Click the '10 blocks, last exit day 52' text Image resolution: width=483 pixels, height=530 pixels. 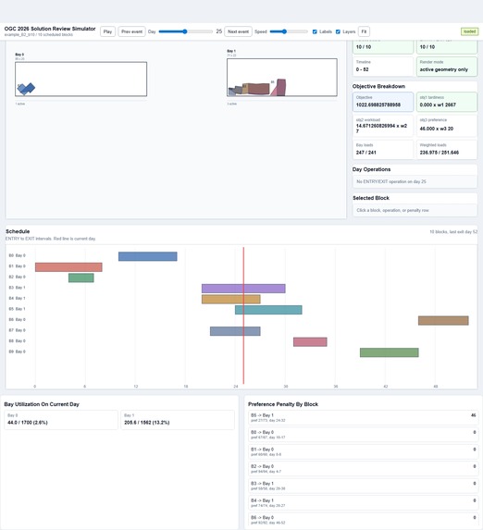(x=453, y=232)
